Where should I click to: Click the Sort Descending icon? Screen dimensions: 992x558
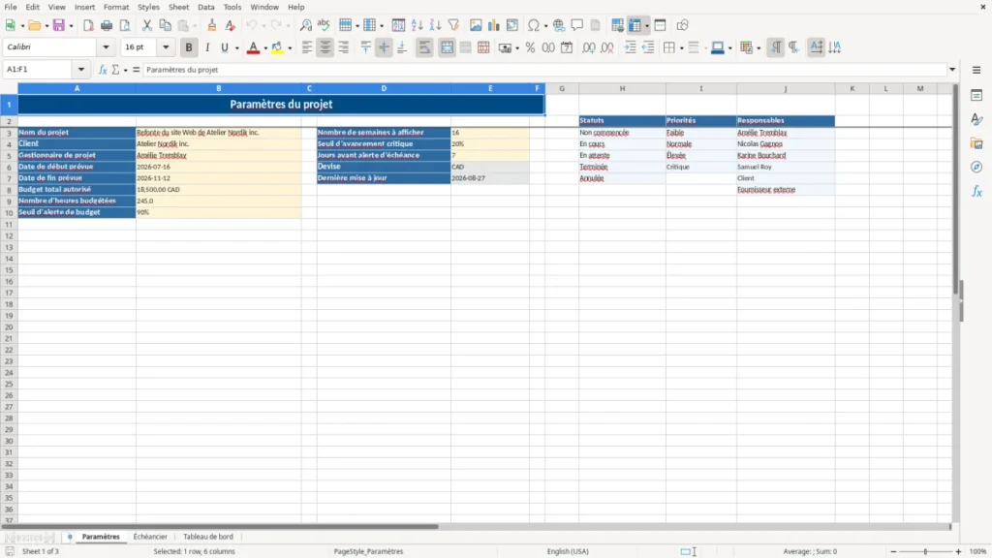pos(435,25)
